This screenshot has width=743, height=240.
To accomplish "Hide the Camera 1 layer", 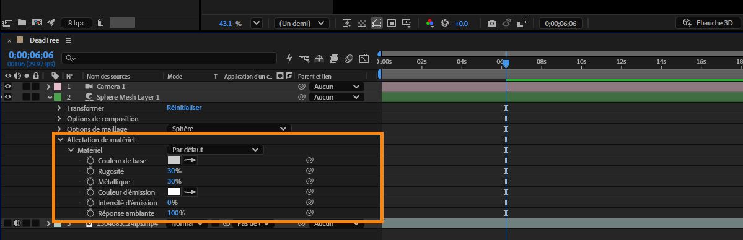I will [8, 87].
